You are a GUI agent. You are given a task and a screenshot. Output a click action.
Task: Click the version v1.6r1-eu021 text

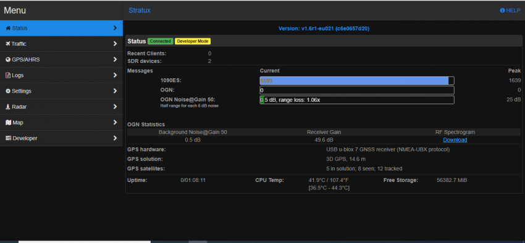(324, 29)
